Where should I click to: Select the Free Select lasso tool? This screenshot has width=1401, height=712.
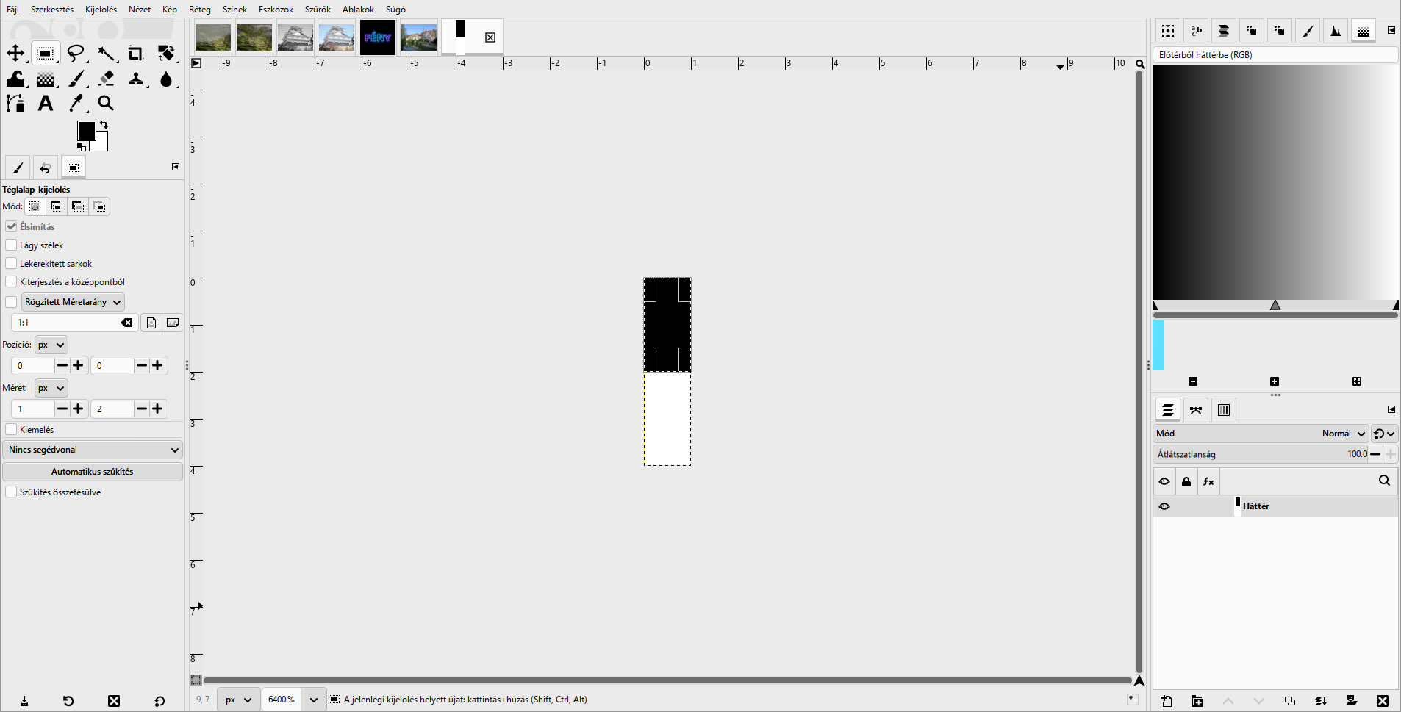pos(76,53)
